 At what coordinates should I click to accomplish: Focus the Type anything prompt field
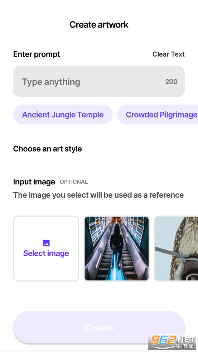click(x=99, y=81)
